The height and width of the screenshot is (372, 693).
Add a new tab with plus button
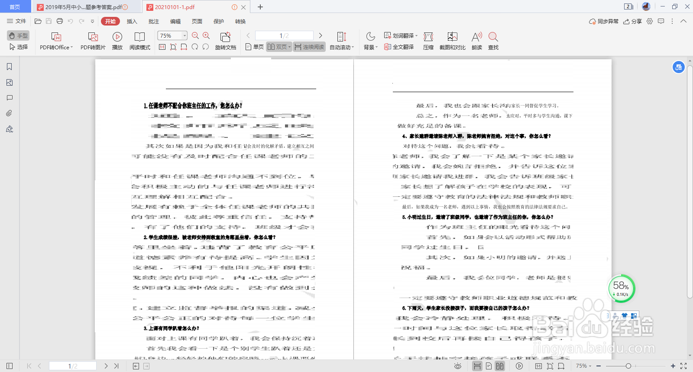click(x=260, y=7)
